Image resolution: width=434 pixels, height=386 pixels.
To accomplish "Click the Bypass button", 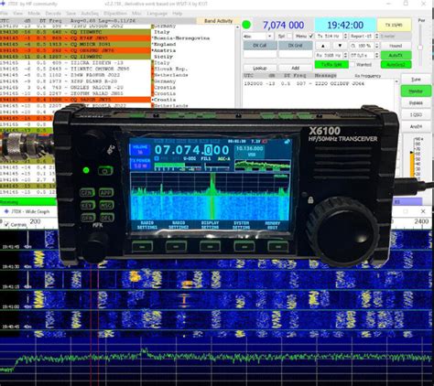I will coord(416,103).
